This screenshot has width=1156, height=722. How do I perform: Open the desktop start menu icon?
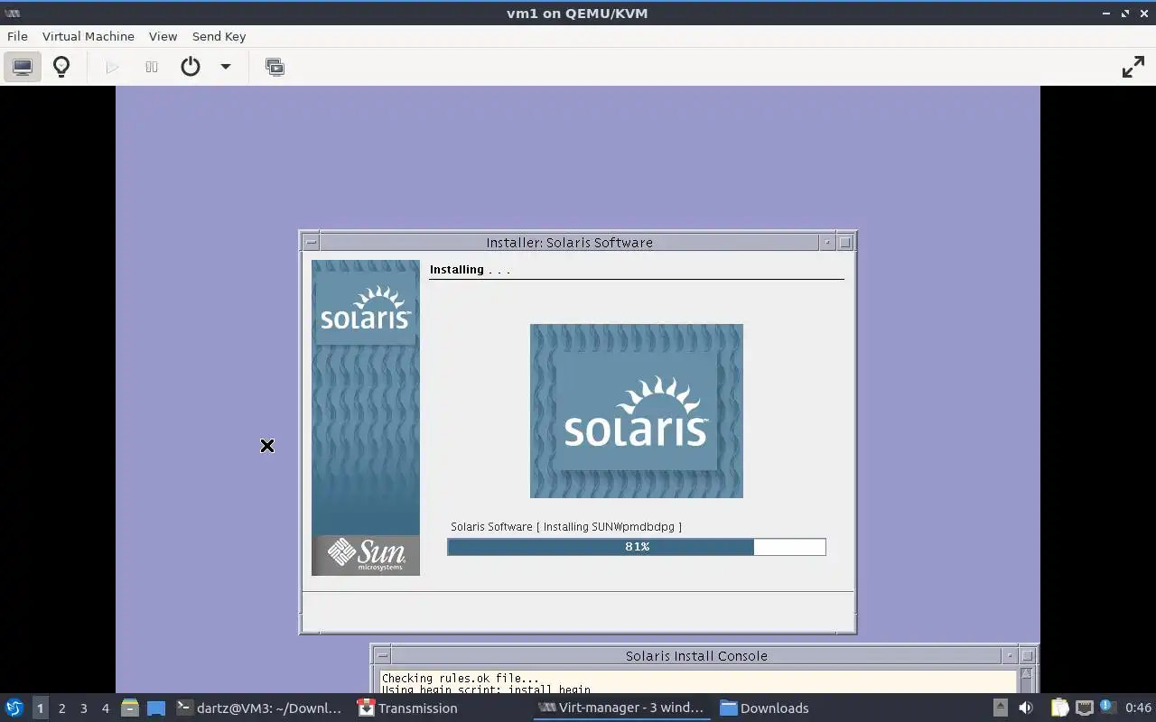coord(14,708)
